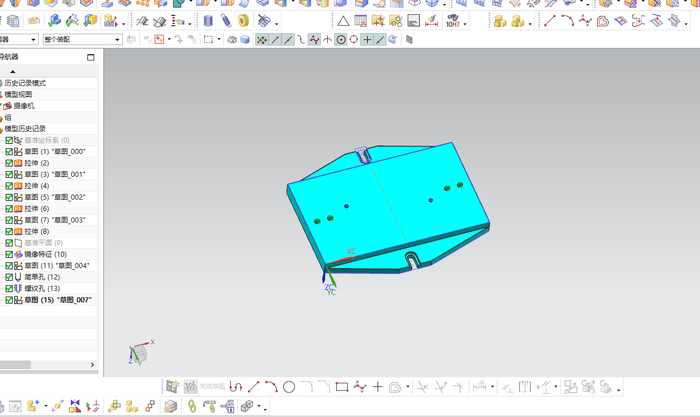
Task: Click the Fillet tool in sketch toolbar
Action: pos(307,387)
